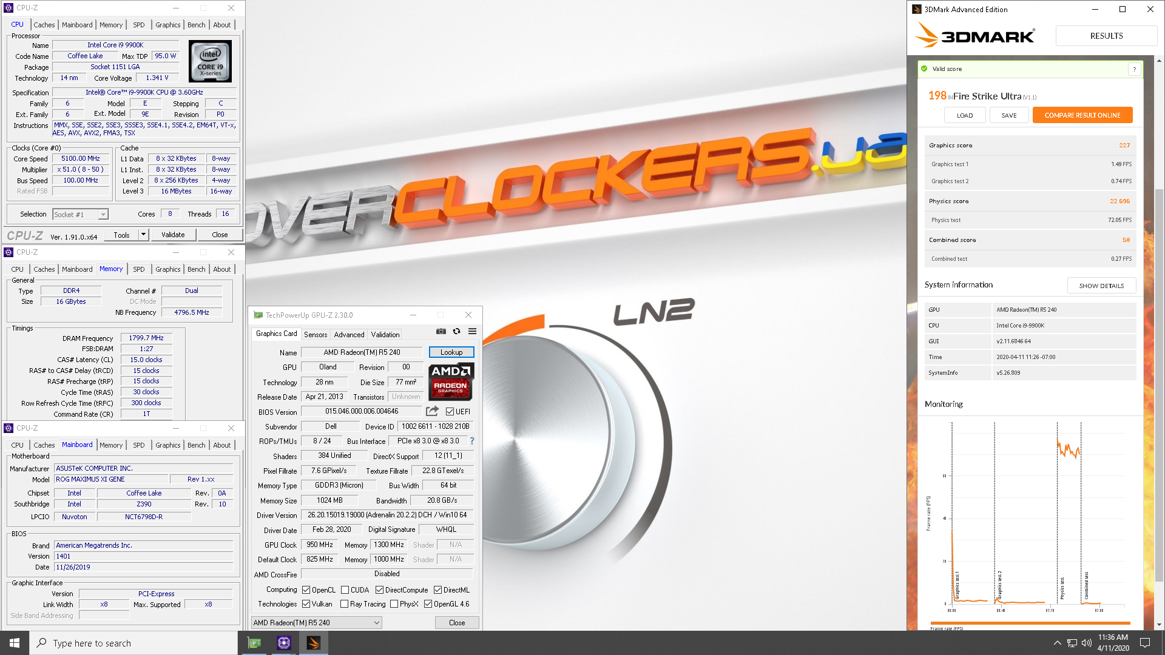This screenshot has width=1165, height=655.
Task: Click the GPU-Z refresh icon
Action: (456, 331)
